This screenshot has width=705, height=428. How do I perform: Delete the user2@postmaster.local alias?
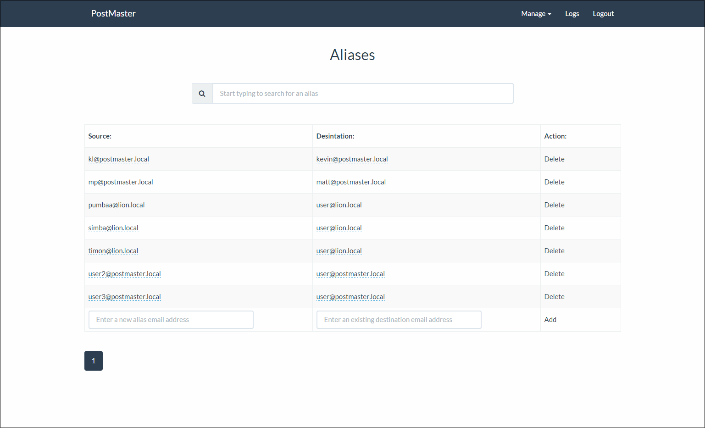pos(554,274)
